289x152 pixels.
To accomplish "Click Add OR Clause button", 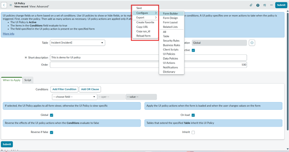I will [90, 89].
